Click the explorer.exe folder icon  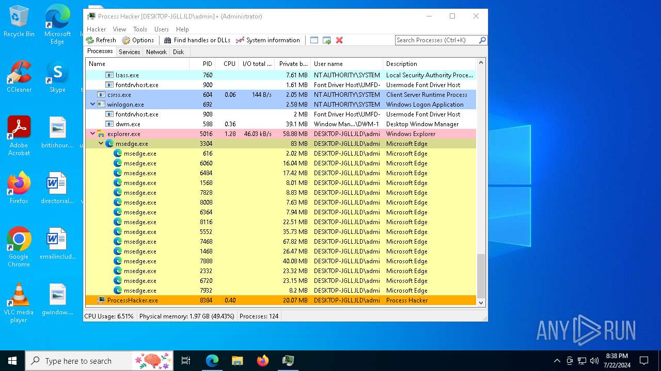click(x=101, y=134)
